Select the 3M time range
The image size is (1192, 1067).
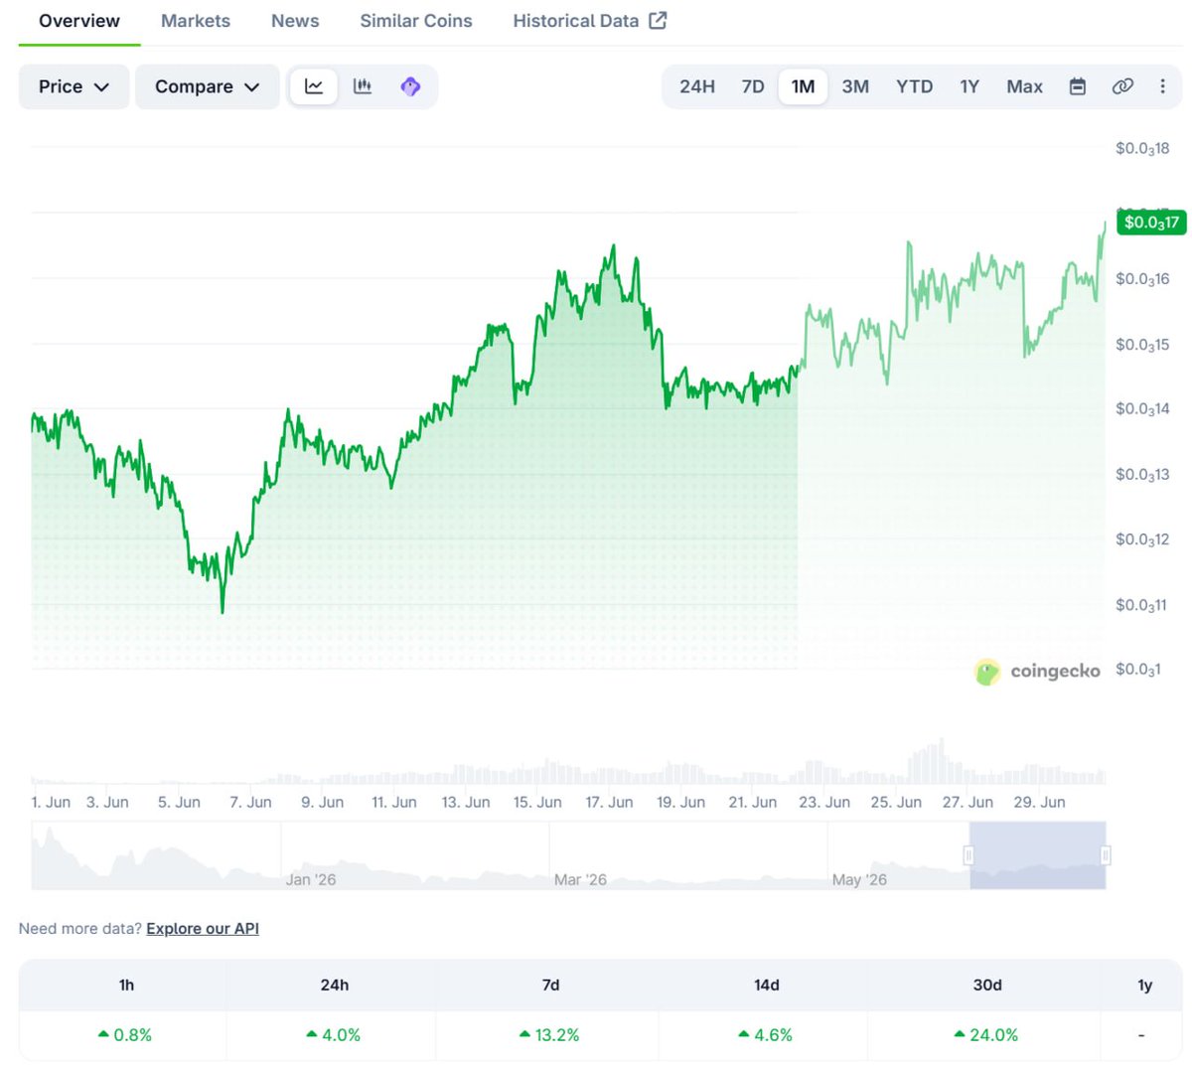point(855,86)
